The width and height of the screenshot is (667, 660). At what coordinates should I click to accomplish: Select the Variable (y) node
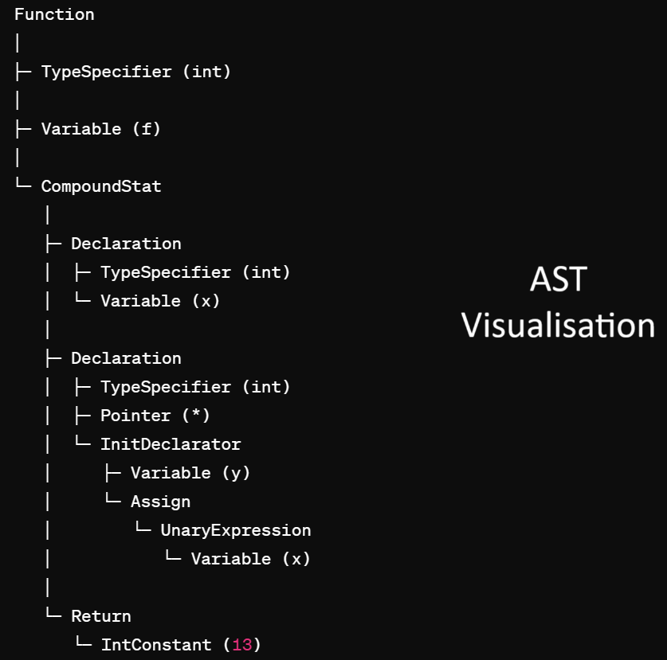190,473
